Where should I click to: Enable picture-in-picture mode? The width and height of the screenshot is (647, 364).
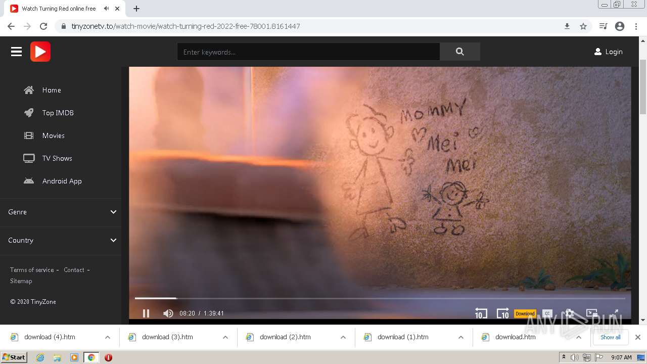coord(592,313)
